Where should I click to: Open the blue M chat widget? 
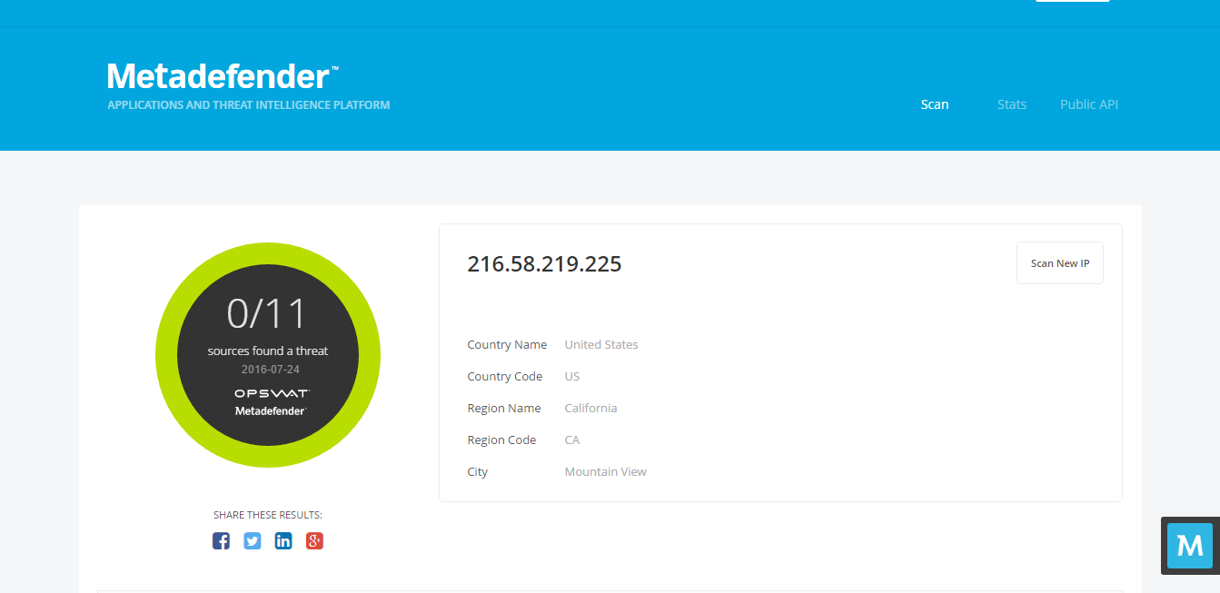1189,546
